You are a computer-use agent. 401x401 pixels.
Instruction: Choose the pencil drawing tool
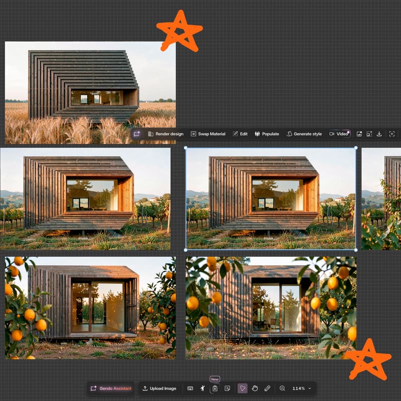tap(267, 388)
